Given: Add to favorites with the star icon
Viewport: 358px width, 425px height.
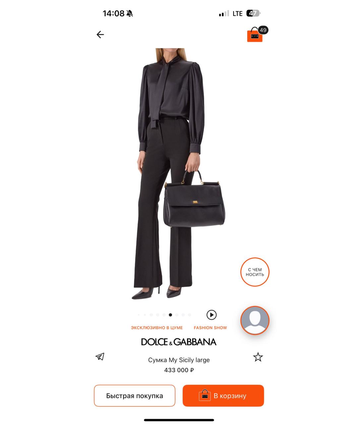Looking at the screenshot, I should click(x=258, y=357).
